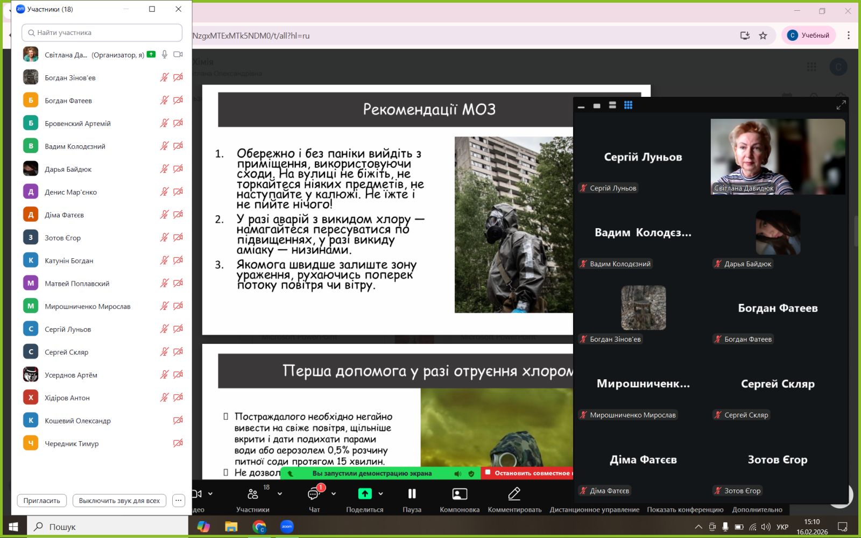This screenshot has width=861, height=538.
Task: Click the green Поделиться share screen icon
Action: (365, 493)
